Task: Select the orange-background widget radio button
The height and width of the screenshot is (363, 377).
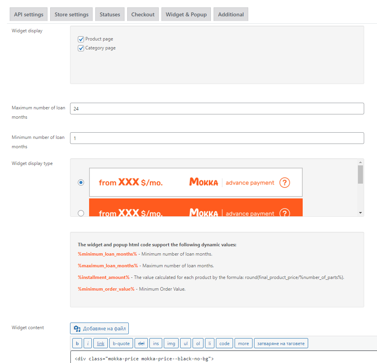Action: [81, 213]
